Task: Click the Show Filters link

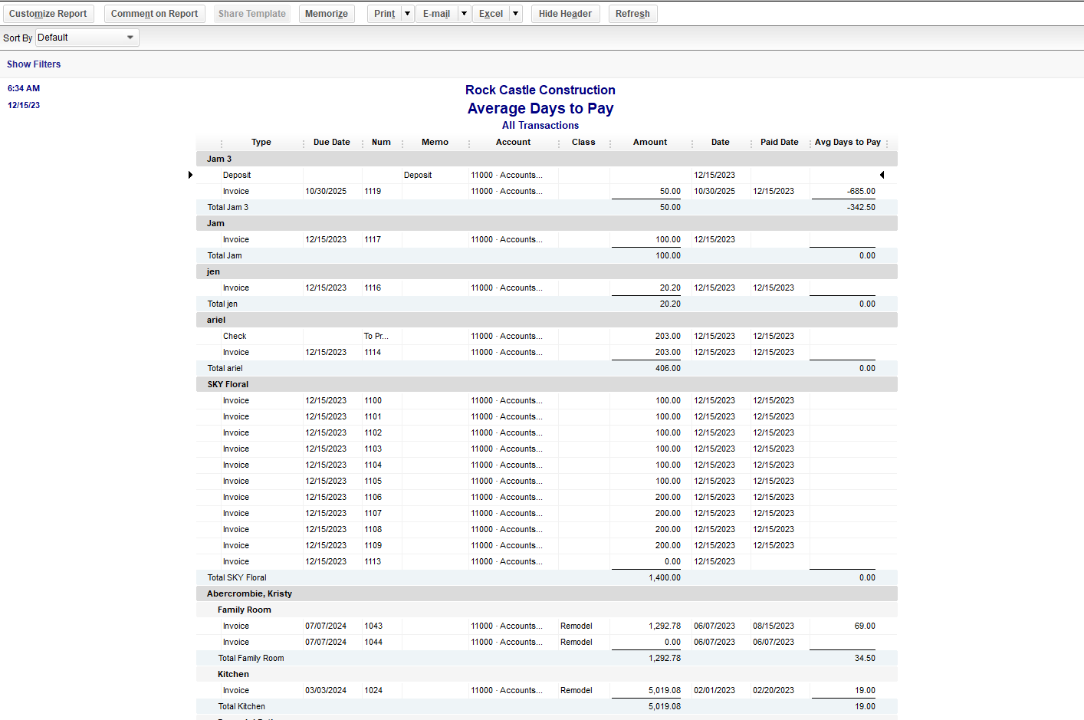Action: point(34,64)
